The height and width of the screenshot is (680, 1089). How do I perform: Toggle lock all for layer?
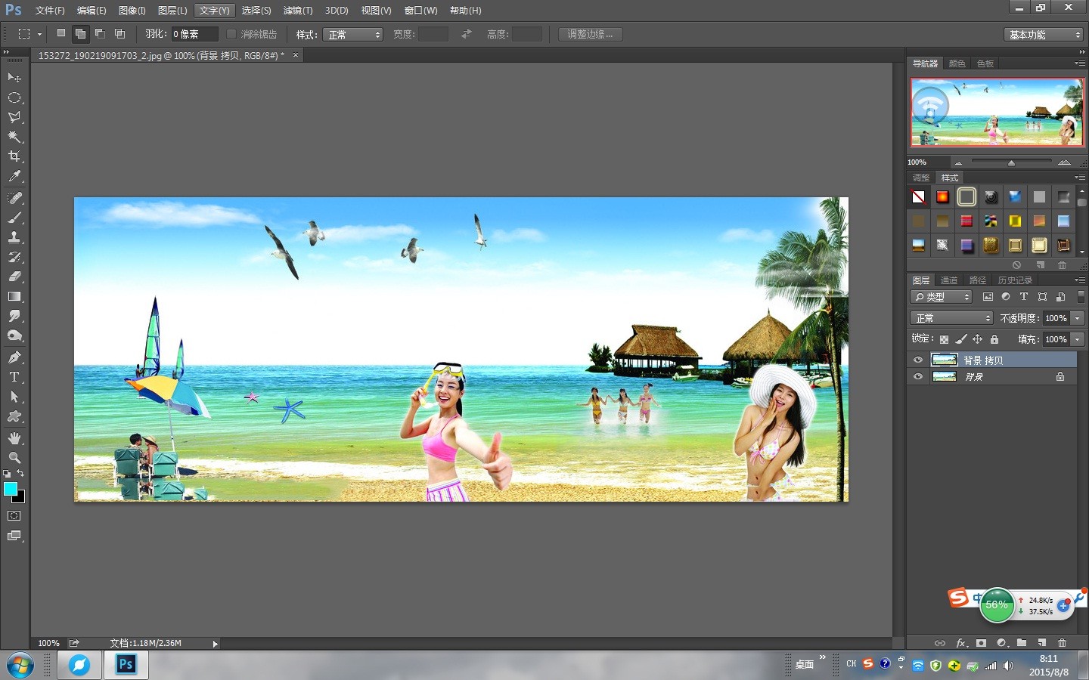994,339
